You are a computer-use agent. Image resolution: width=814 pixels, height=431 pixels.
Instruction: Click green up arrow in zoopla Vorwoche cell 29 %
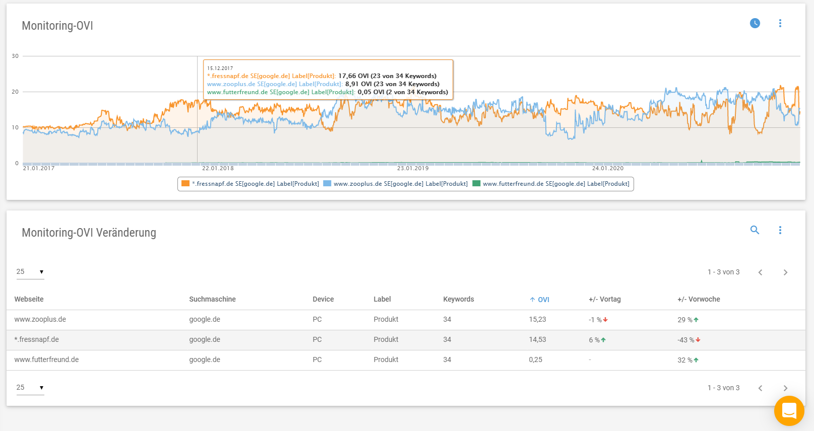696,320
